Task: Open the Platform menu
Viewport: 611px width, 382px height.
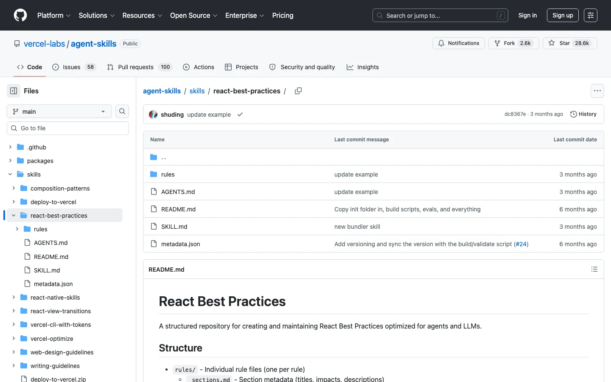Action: [x=54, y=15]
